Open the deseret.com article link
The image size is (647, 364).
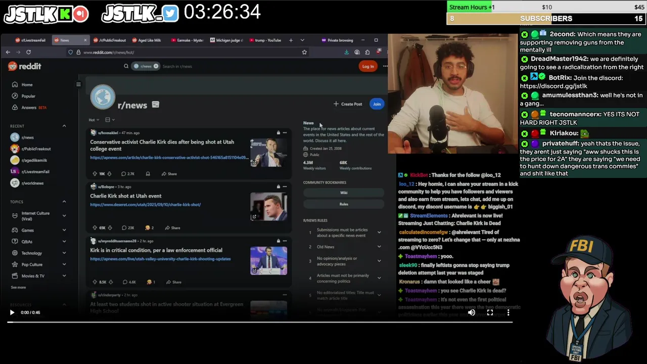[146, 205]
